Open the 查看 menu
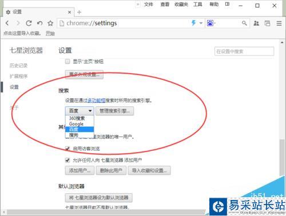Viewport: 286px width, 216px height. [165, 4]
